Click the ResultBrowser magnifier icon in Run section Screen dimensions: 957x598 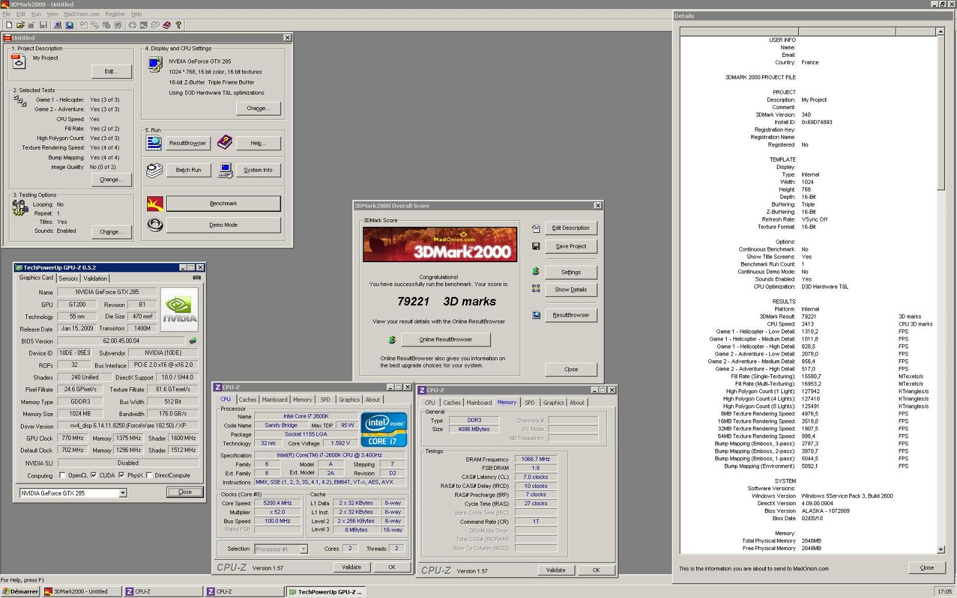pyautogui.click(x=154, y=142)
